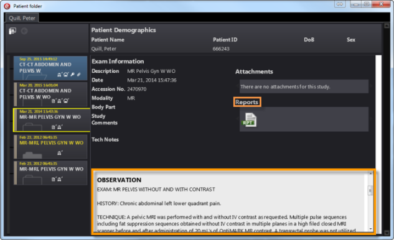Select the last MR-MRI Pelvis Gyn study card
Image resolution: width=394 pixels, height=240 pixels.
tap(50, 173)
